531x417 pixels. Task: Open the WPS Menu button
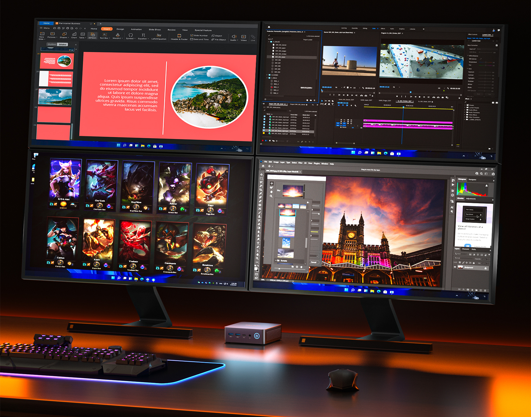45,28
